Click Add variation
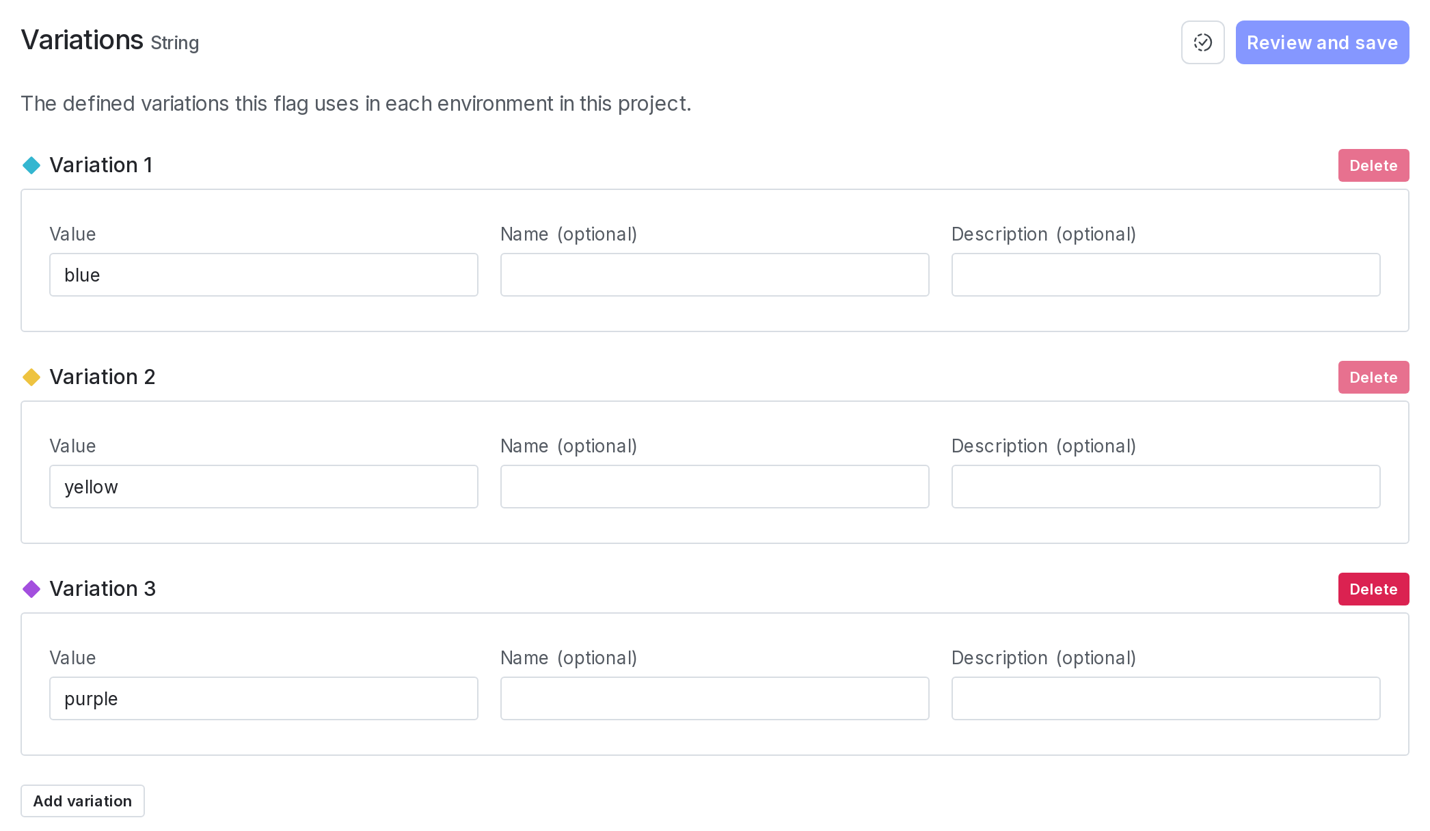 pos(82,801)
